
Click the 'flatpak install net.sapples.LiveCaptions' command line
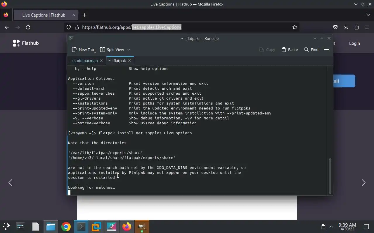tap(145, 133)
